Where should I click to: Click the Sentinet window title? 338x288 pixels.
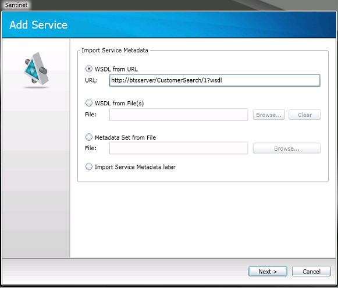pos(16,5)
